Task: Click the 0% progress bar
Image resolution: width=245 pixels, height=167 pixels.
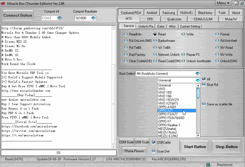Action: 59,153
